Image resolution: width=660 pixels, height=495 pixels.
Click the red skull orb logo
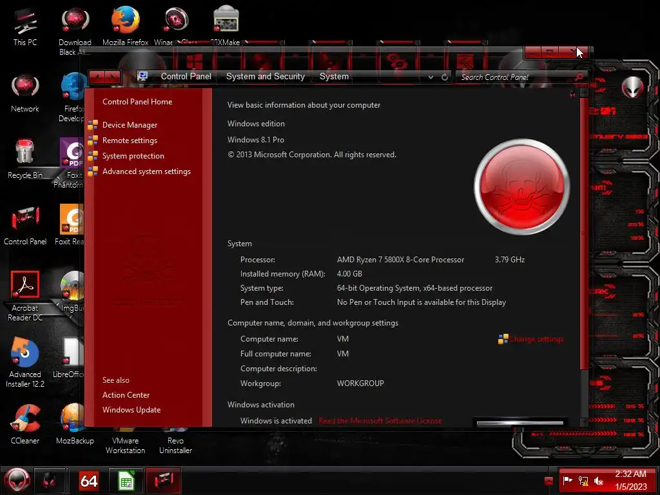[522, 187]
